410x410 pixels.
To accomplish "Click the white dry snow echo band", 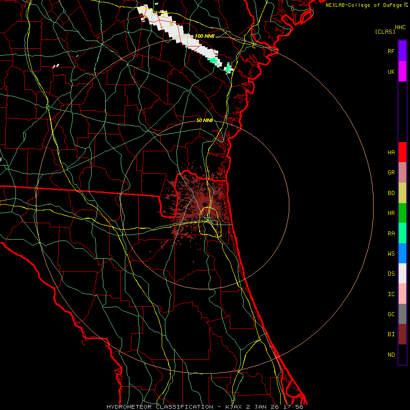I will [x=180, y=34].
